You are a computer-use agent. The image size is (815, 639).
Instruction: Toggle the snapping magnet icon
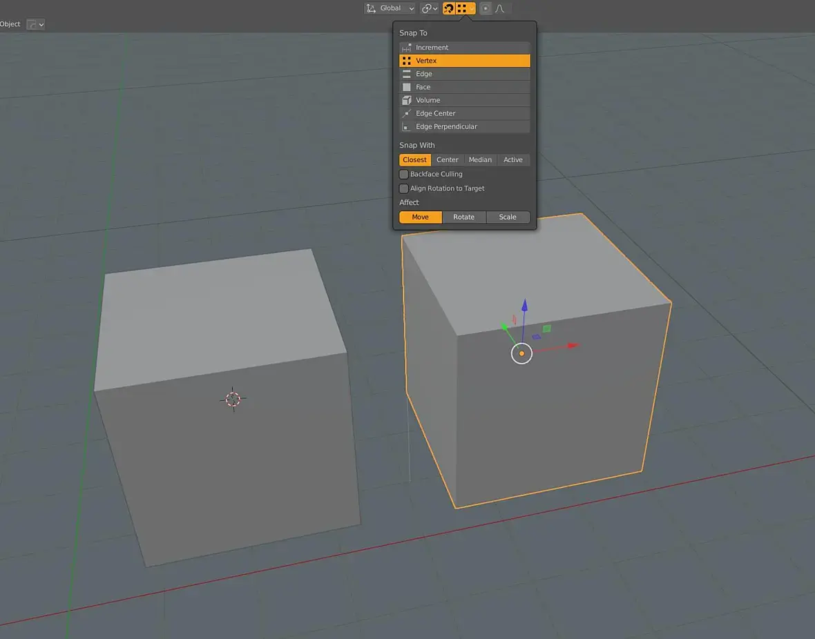[x=448, y=8]
